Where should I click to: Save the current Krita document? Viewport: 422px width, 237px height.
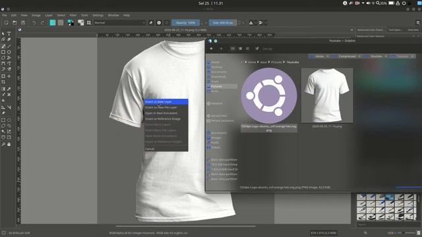tap(23, 23)
